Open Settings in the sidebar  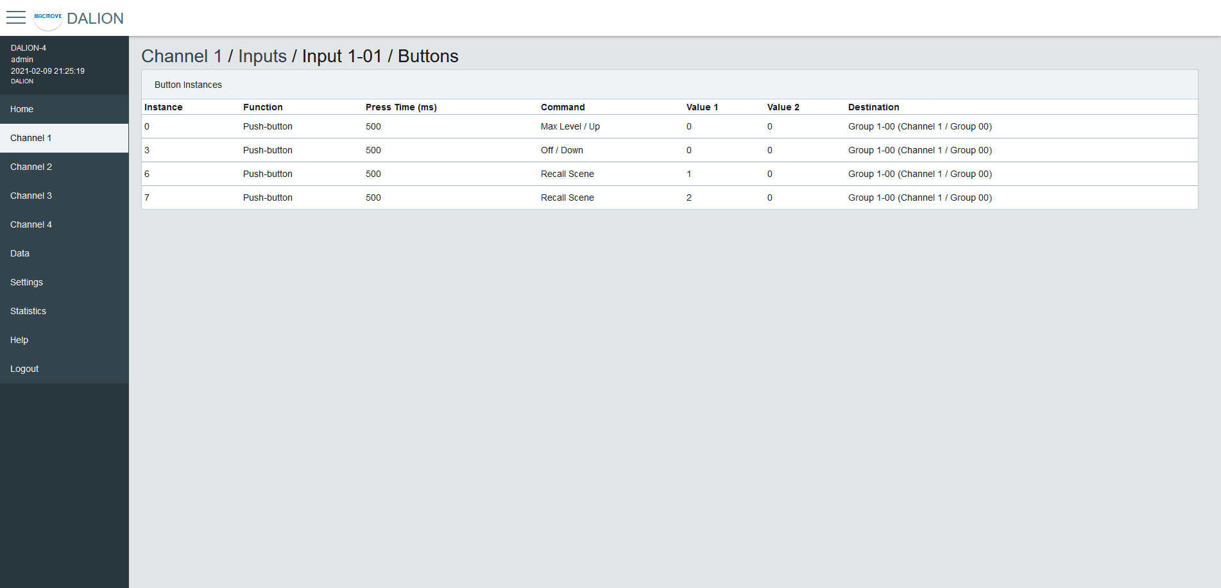[x=26, y=282]
